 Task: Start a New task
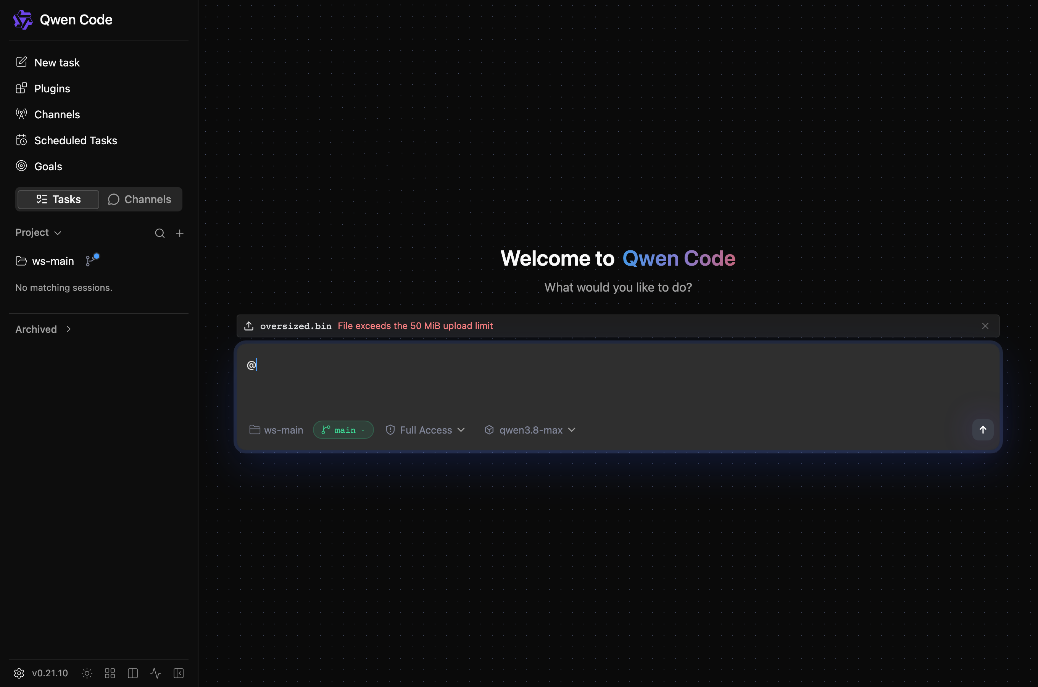point(48,63)
